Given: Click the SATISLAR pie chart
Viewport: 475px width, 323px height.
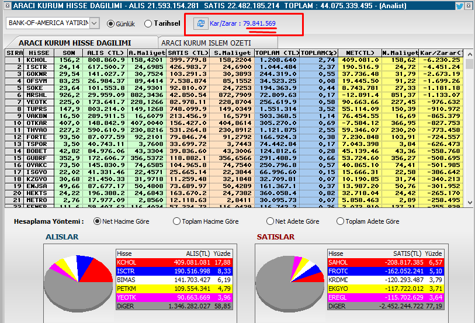Looking at the screenshot, I should [290, 283].
